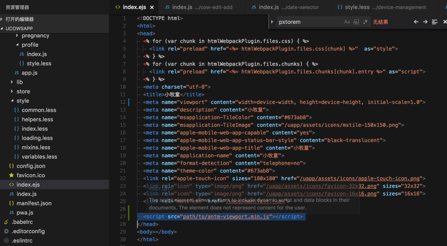
Task: Follow the apple-touch-icon.png href link
Action: click(x=360, y=179)
